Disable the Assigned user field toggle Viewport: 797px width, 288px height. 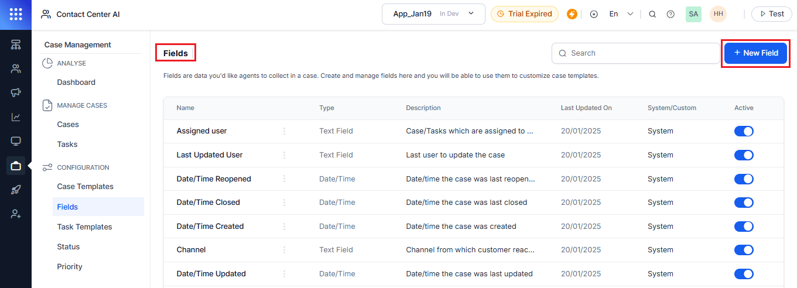[744, 131]
